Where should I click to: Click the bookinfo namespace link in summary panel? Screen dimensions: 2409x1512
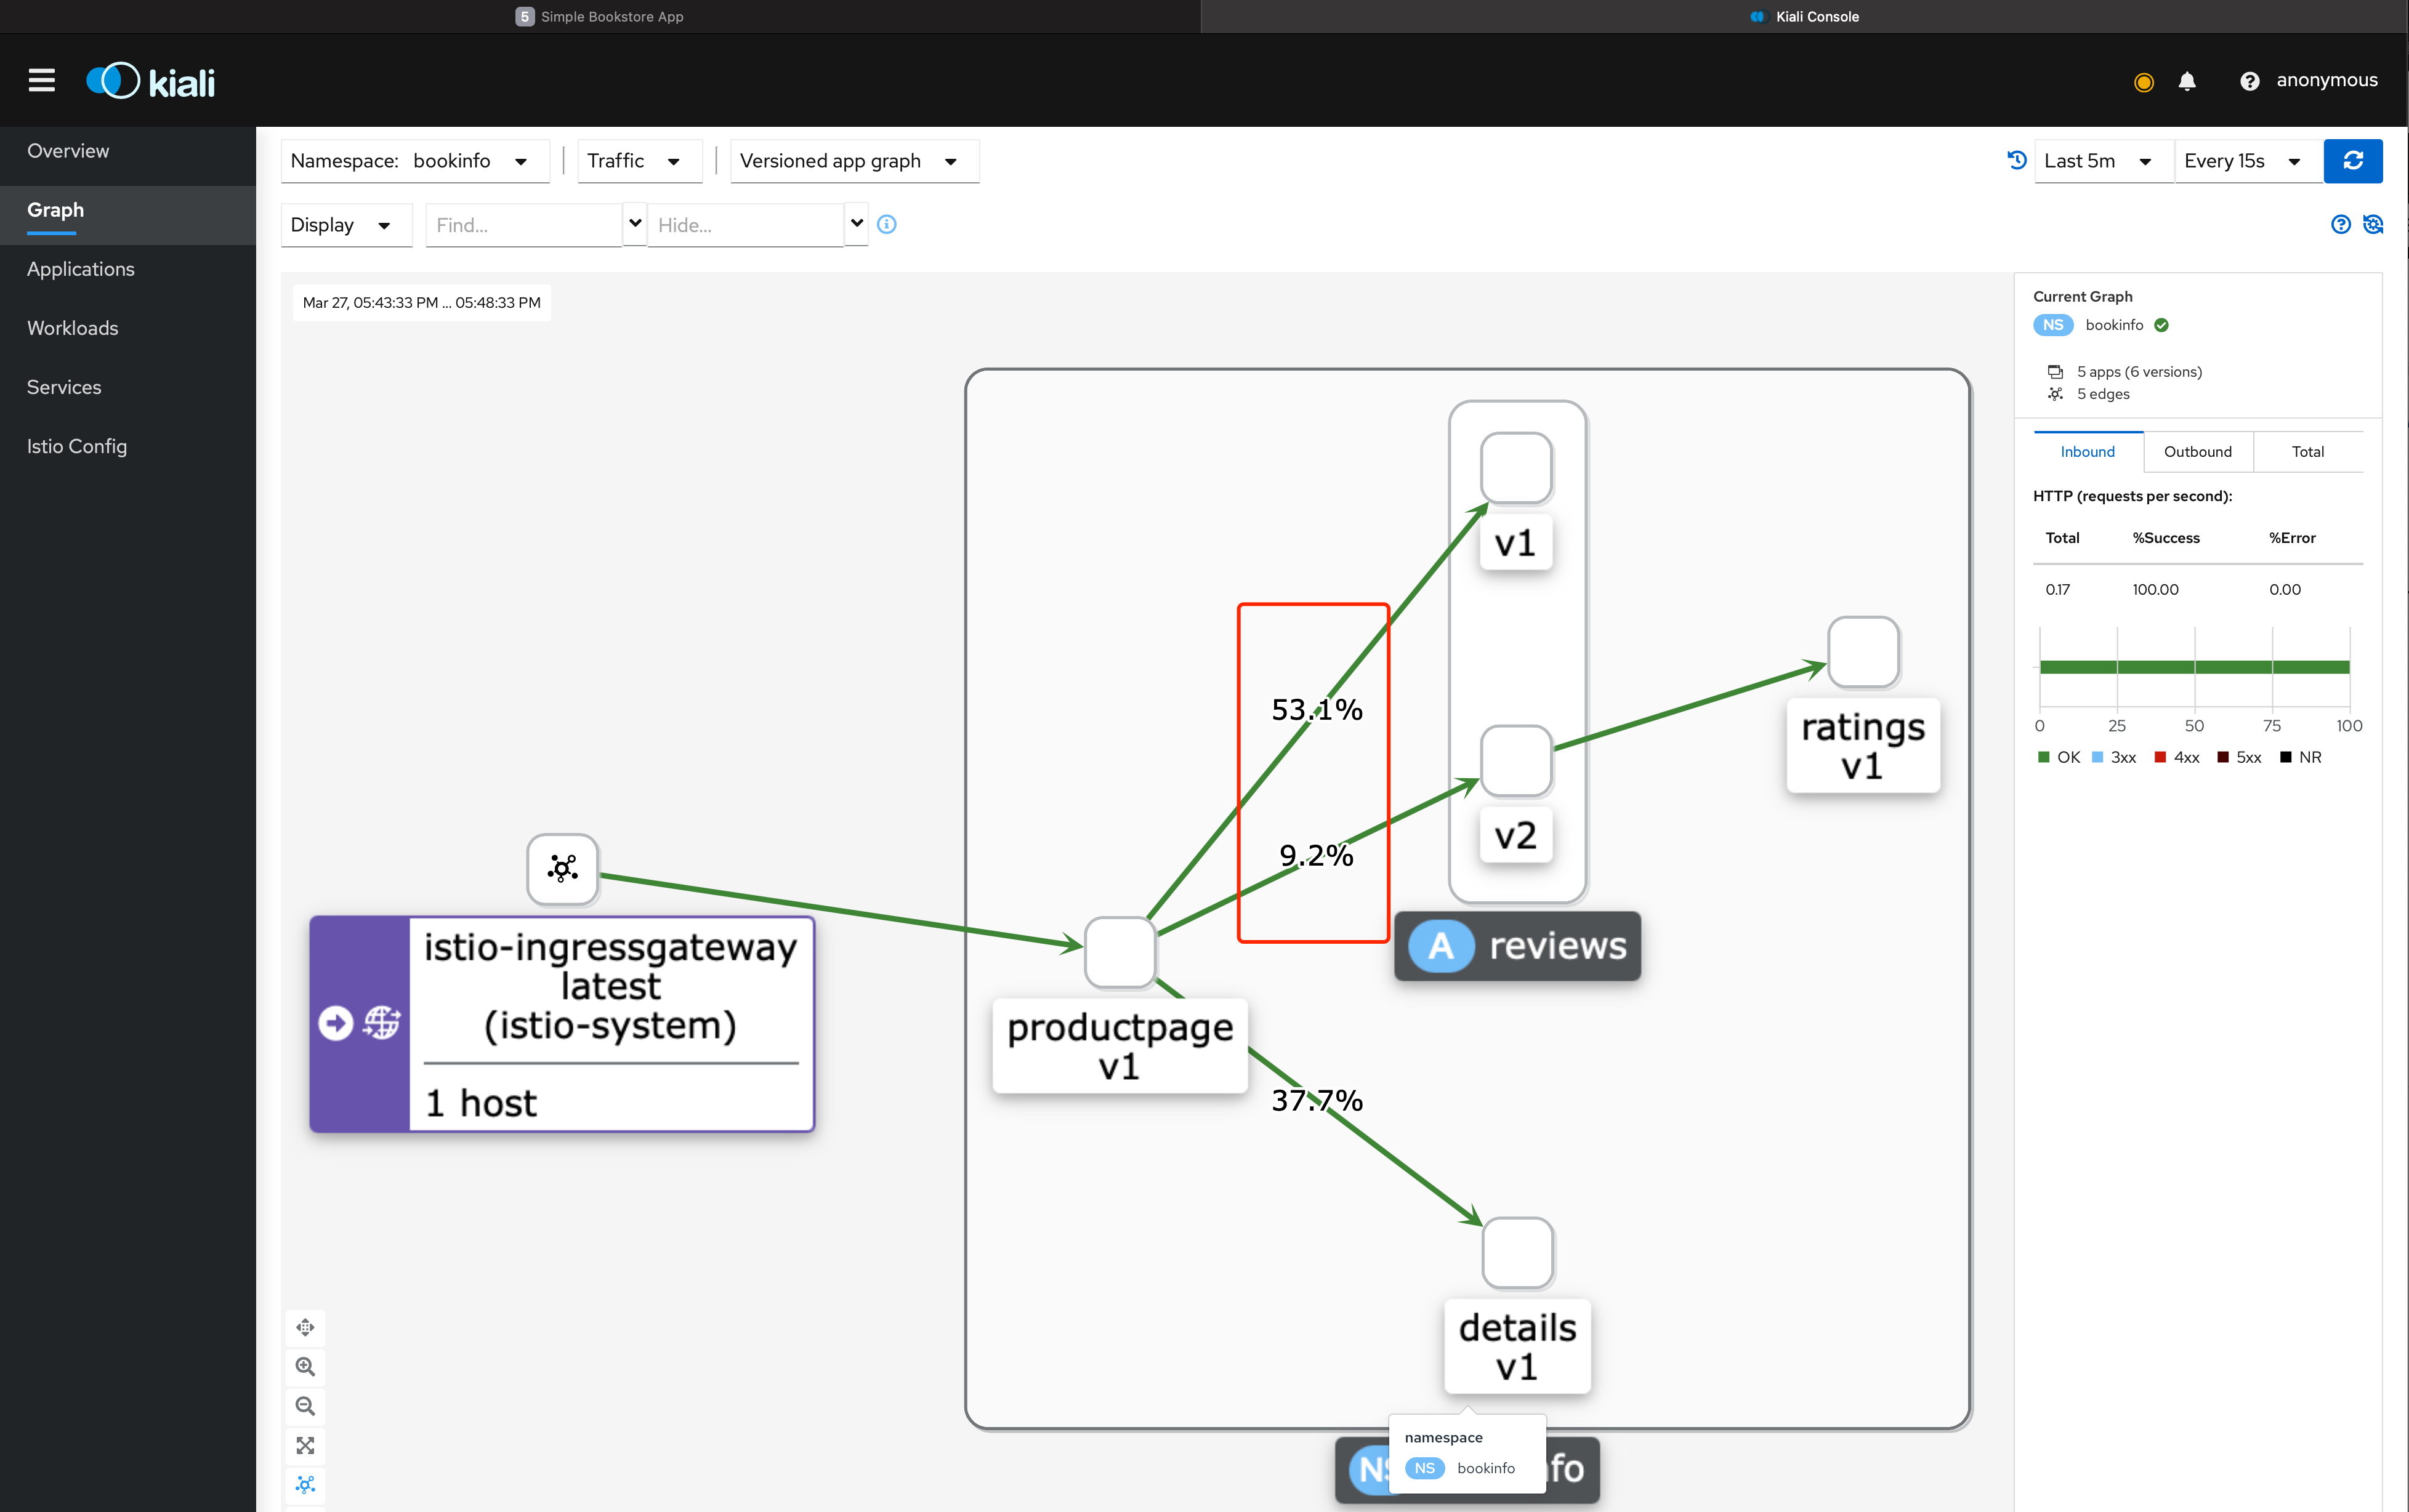point(2114,325)
